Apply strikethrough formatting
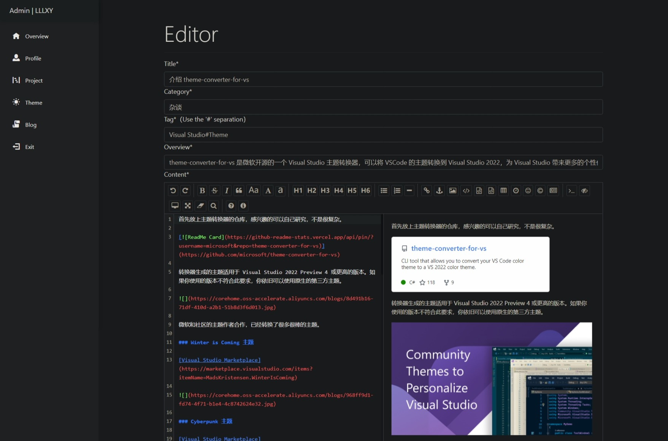 point(214,191)
